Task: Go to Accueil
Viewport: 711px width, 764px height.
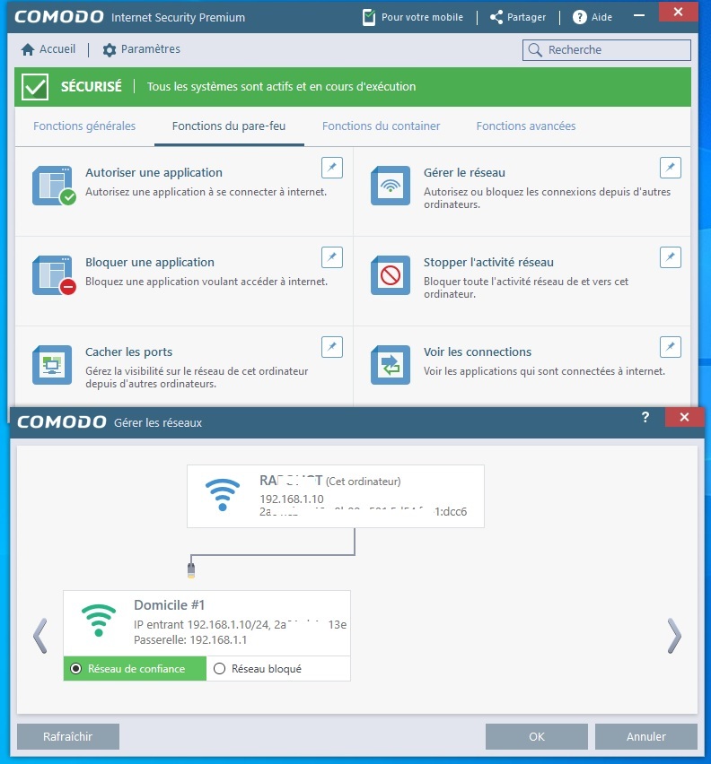Action: pyautogui.click(x=48, y=49)
